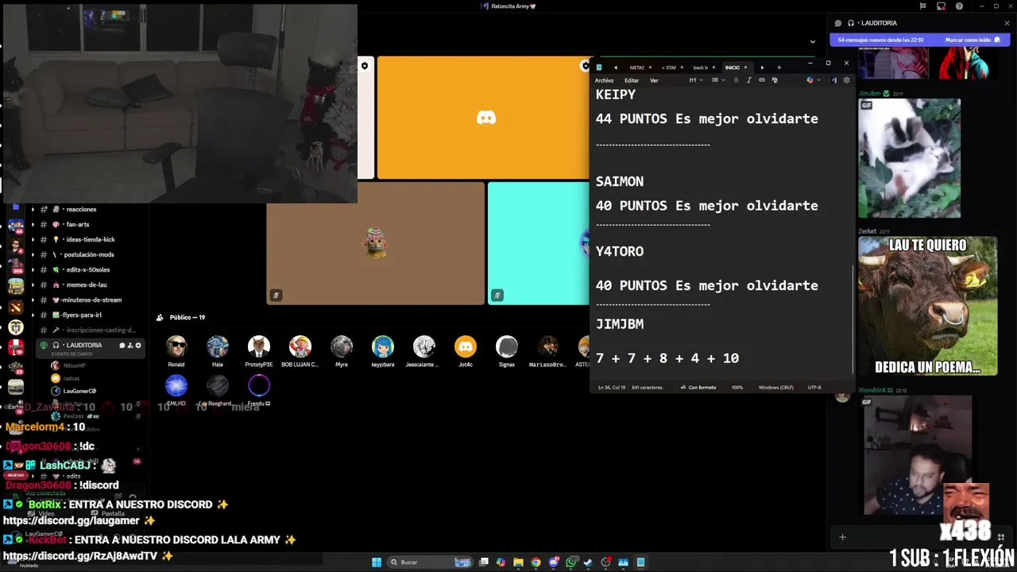1017x572 pixels.
Task: Open Steam from taskbar
Action: pyautogui.click(x=588, y=562)
